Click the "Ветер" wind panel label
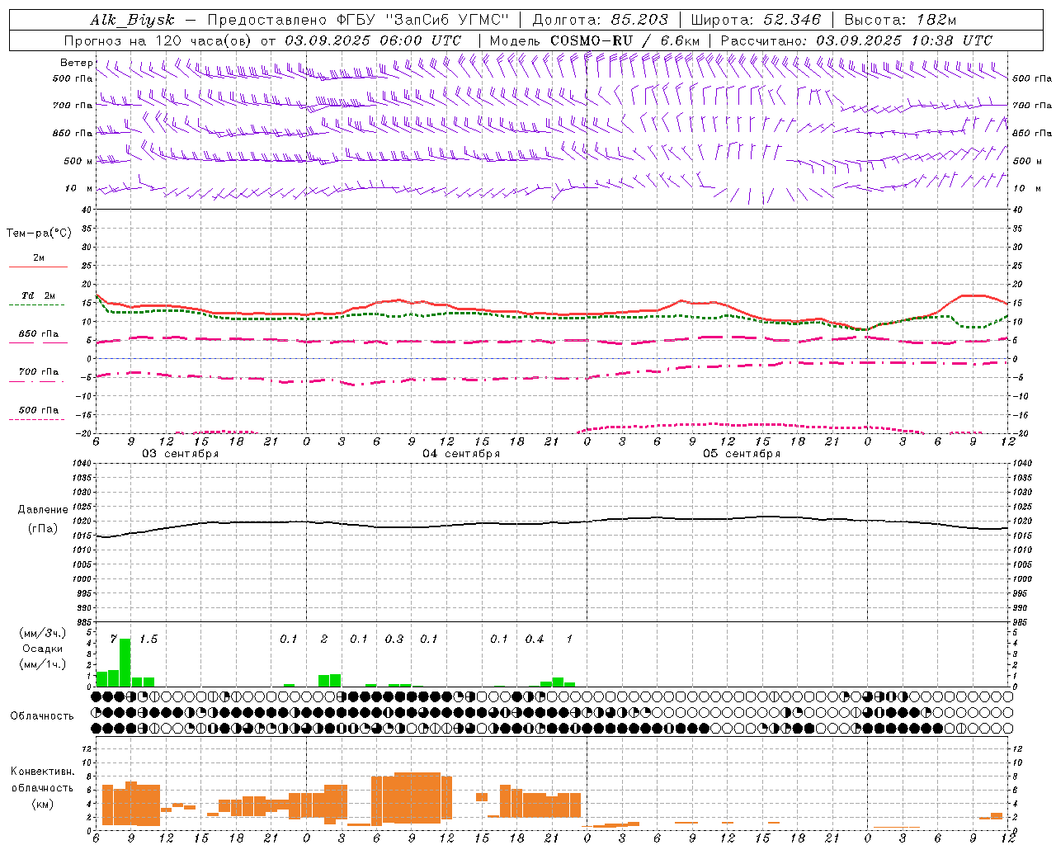The width and height of the screenshot is (1056, 845). 76,63
